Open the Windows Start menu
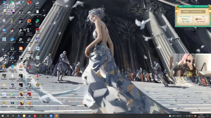 click(x=2, y=116)
